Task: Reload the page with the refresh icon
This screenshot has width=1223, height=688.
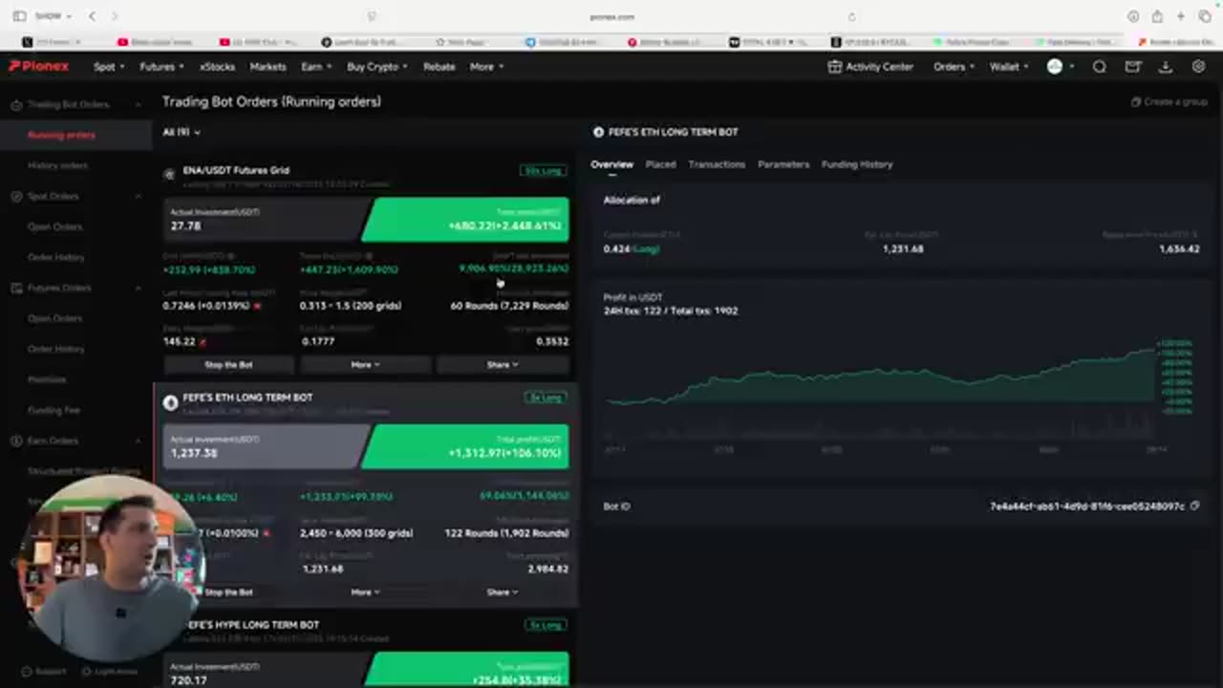Action: click(x=851, y=16)
